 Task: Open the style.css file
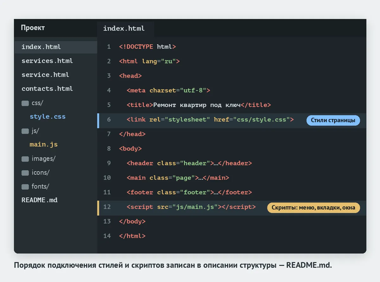point(47,117)
